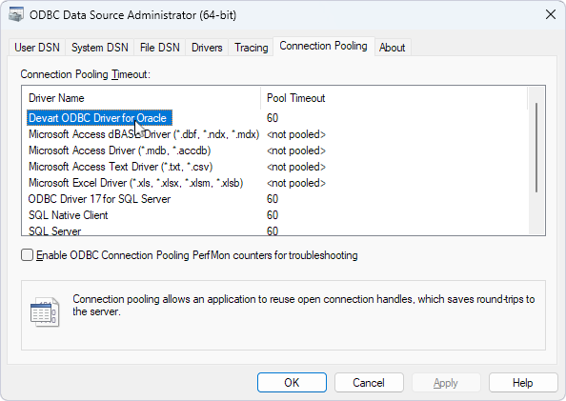Click the Cancel button

click(369, 382)
